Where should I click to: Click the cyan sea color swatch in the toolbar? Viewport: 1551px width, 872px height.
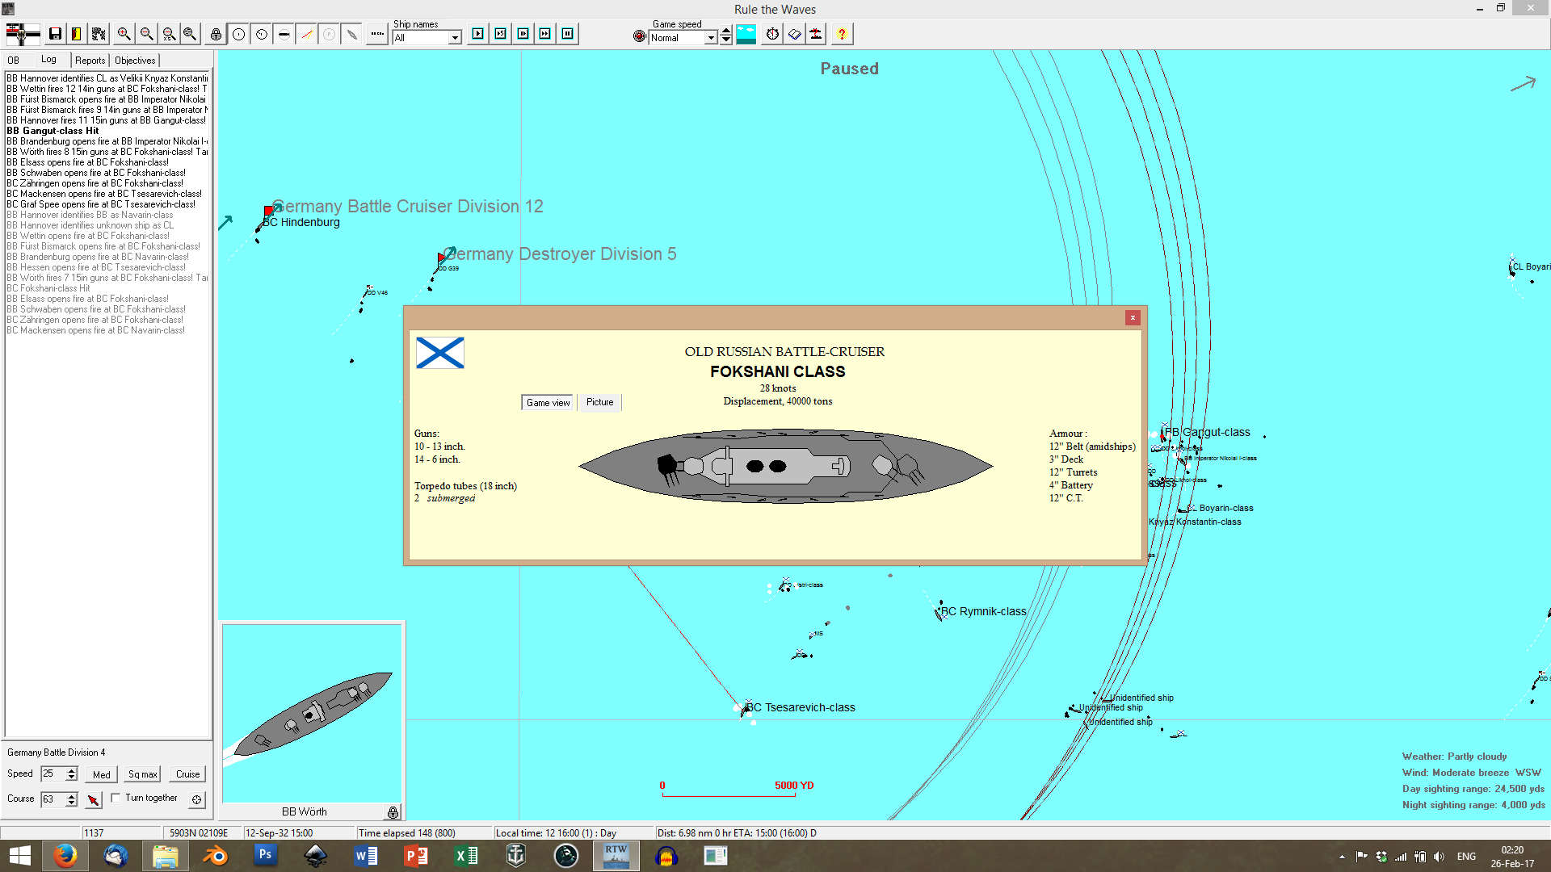tap(746, 34)
